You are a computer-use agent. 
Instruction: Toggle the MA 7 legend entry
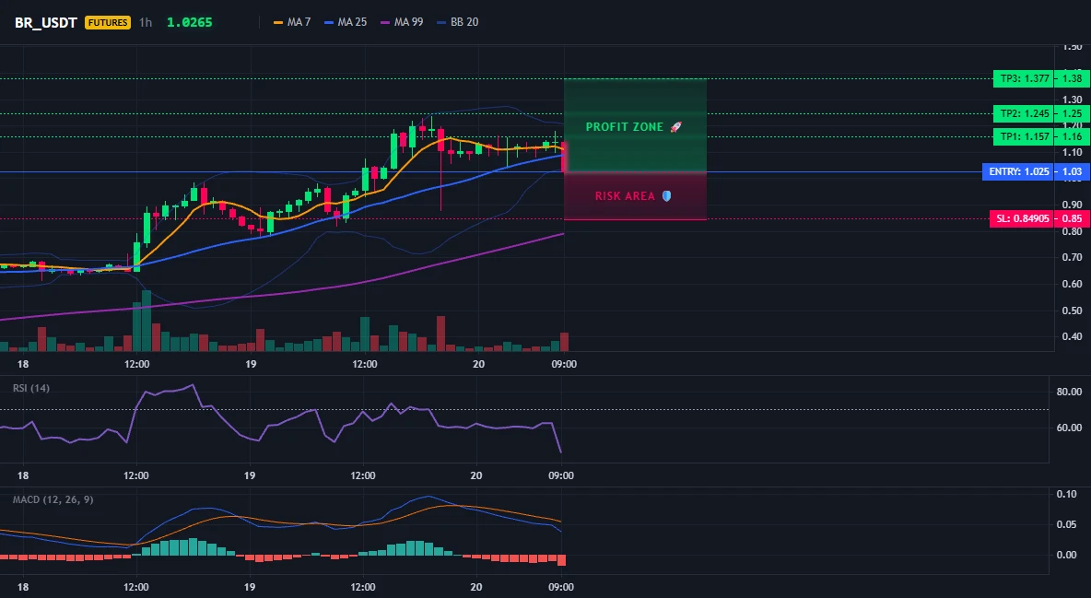[x=292, y=22]
